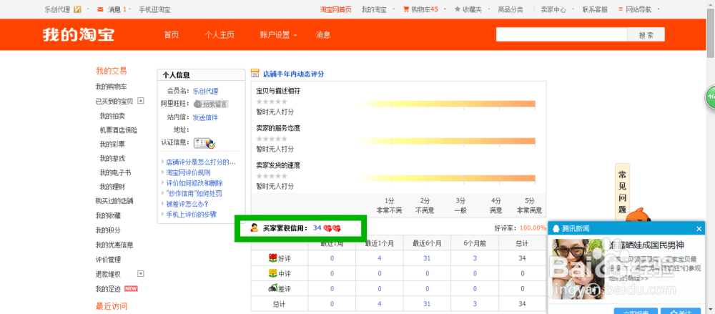The width and height of the screenshot is (715, 314).
Task: Open 淘宝网评价规则 link
Action: [x=188, y=172]
